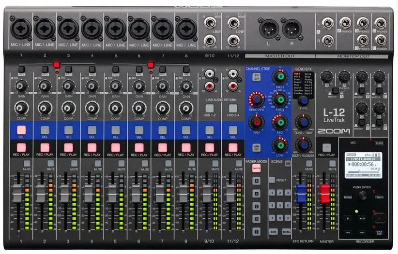Tap the red PAN knob

click(x=256, y=122)
